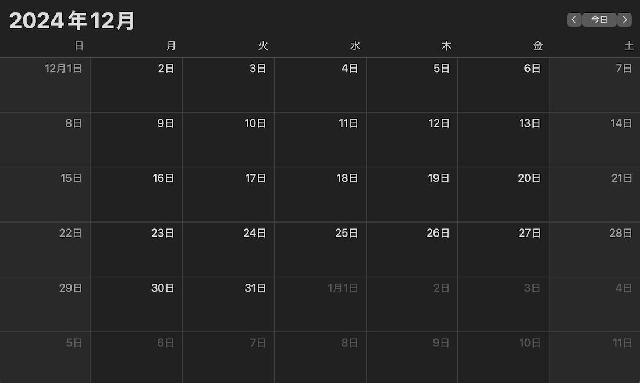
Task: Select 1月1日 in next month
Action: pos(321,305)
